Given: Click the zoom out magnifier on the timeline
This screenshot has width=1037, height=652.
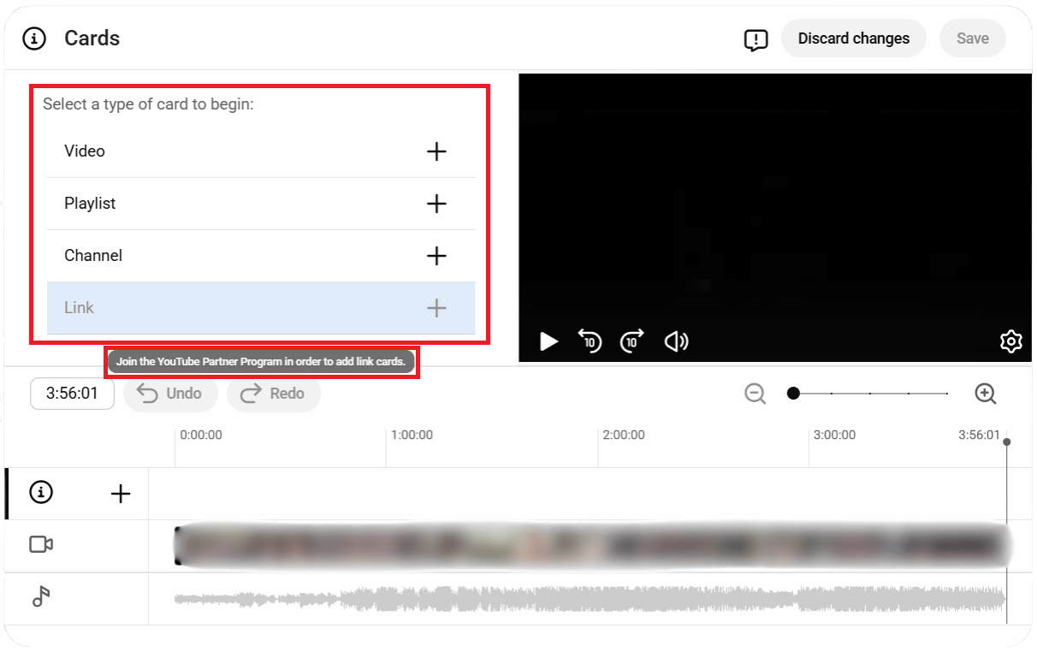Looking at the screenshot, I should click(x=755, y=394).
